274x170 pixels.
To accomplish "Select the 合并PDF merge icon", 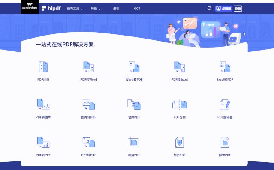I will [134, 104].
